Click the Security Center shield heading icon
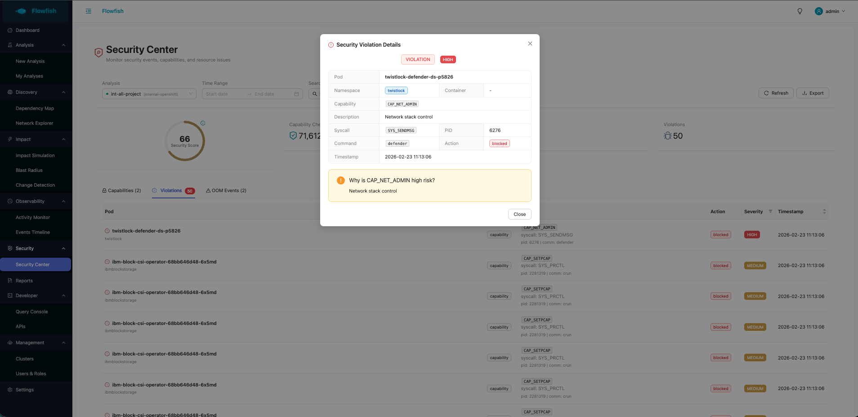 tap(98, 53)
